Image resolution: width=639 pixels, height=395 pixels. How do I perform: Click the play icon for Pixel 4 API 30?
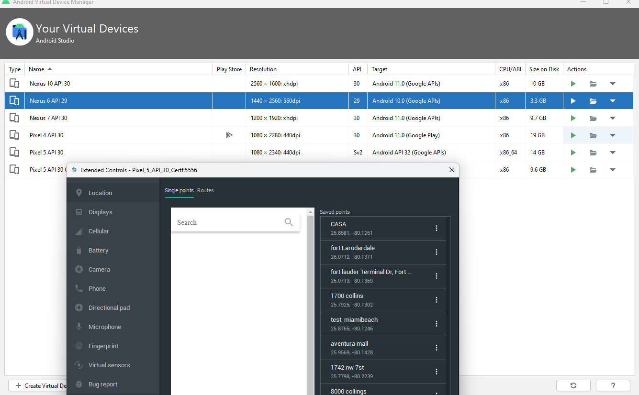[x=573, y=135]
